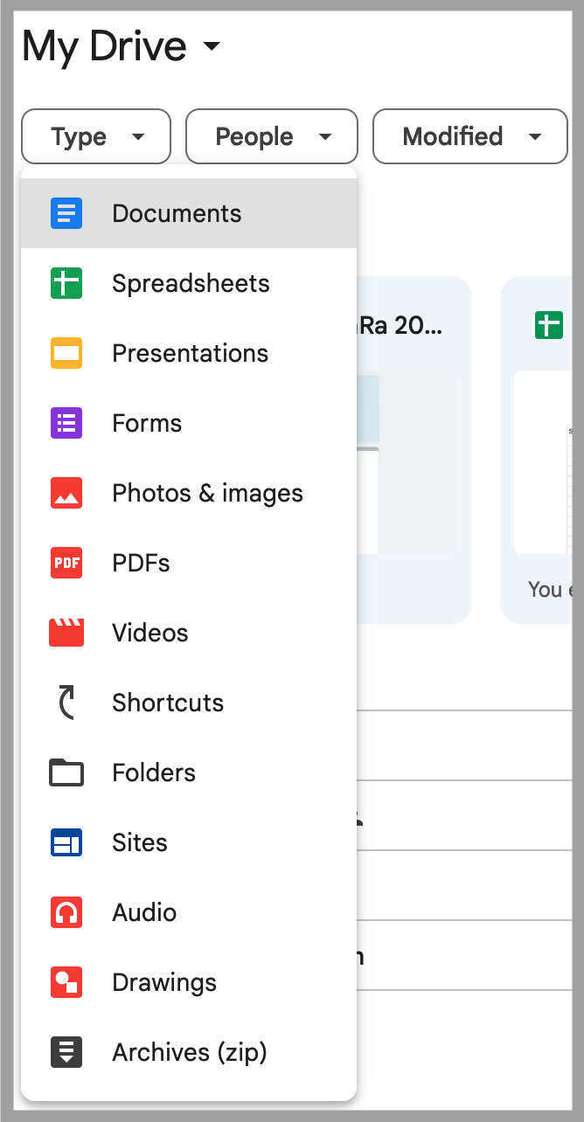Click the red Photos & images icon
584x1122 pixels.
click(x=66, y=493)
